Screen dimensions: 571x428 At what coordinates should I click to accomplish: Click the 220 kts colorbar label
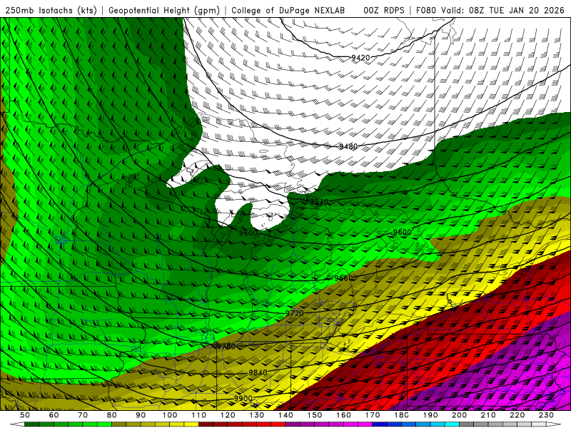(517, 415)
